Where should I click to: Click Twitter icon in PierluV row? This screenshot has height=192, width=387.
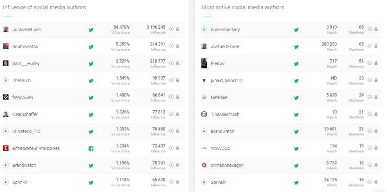tap(296, 64)
